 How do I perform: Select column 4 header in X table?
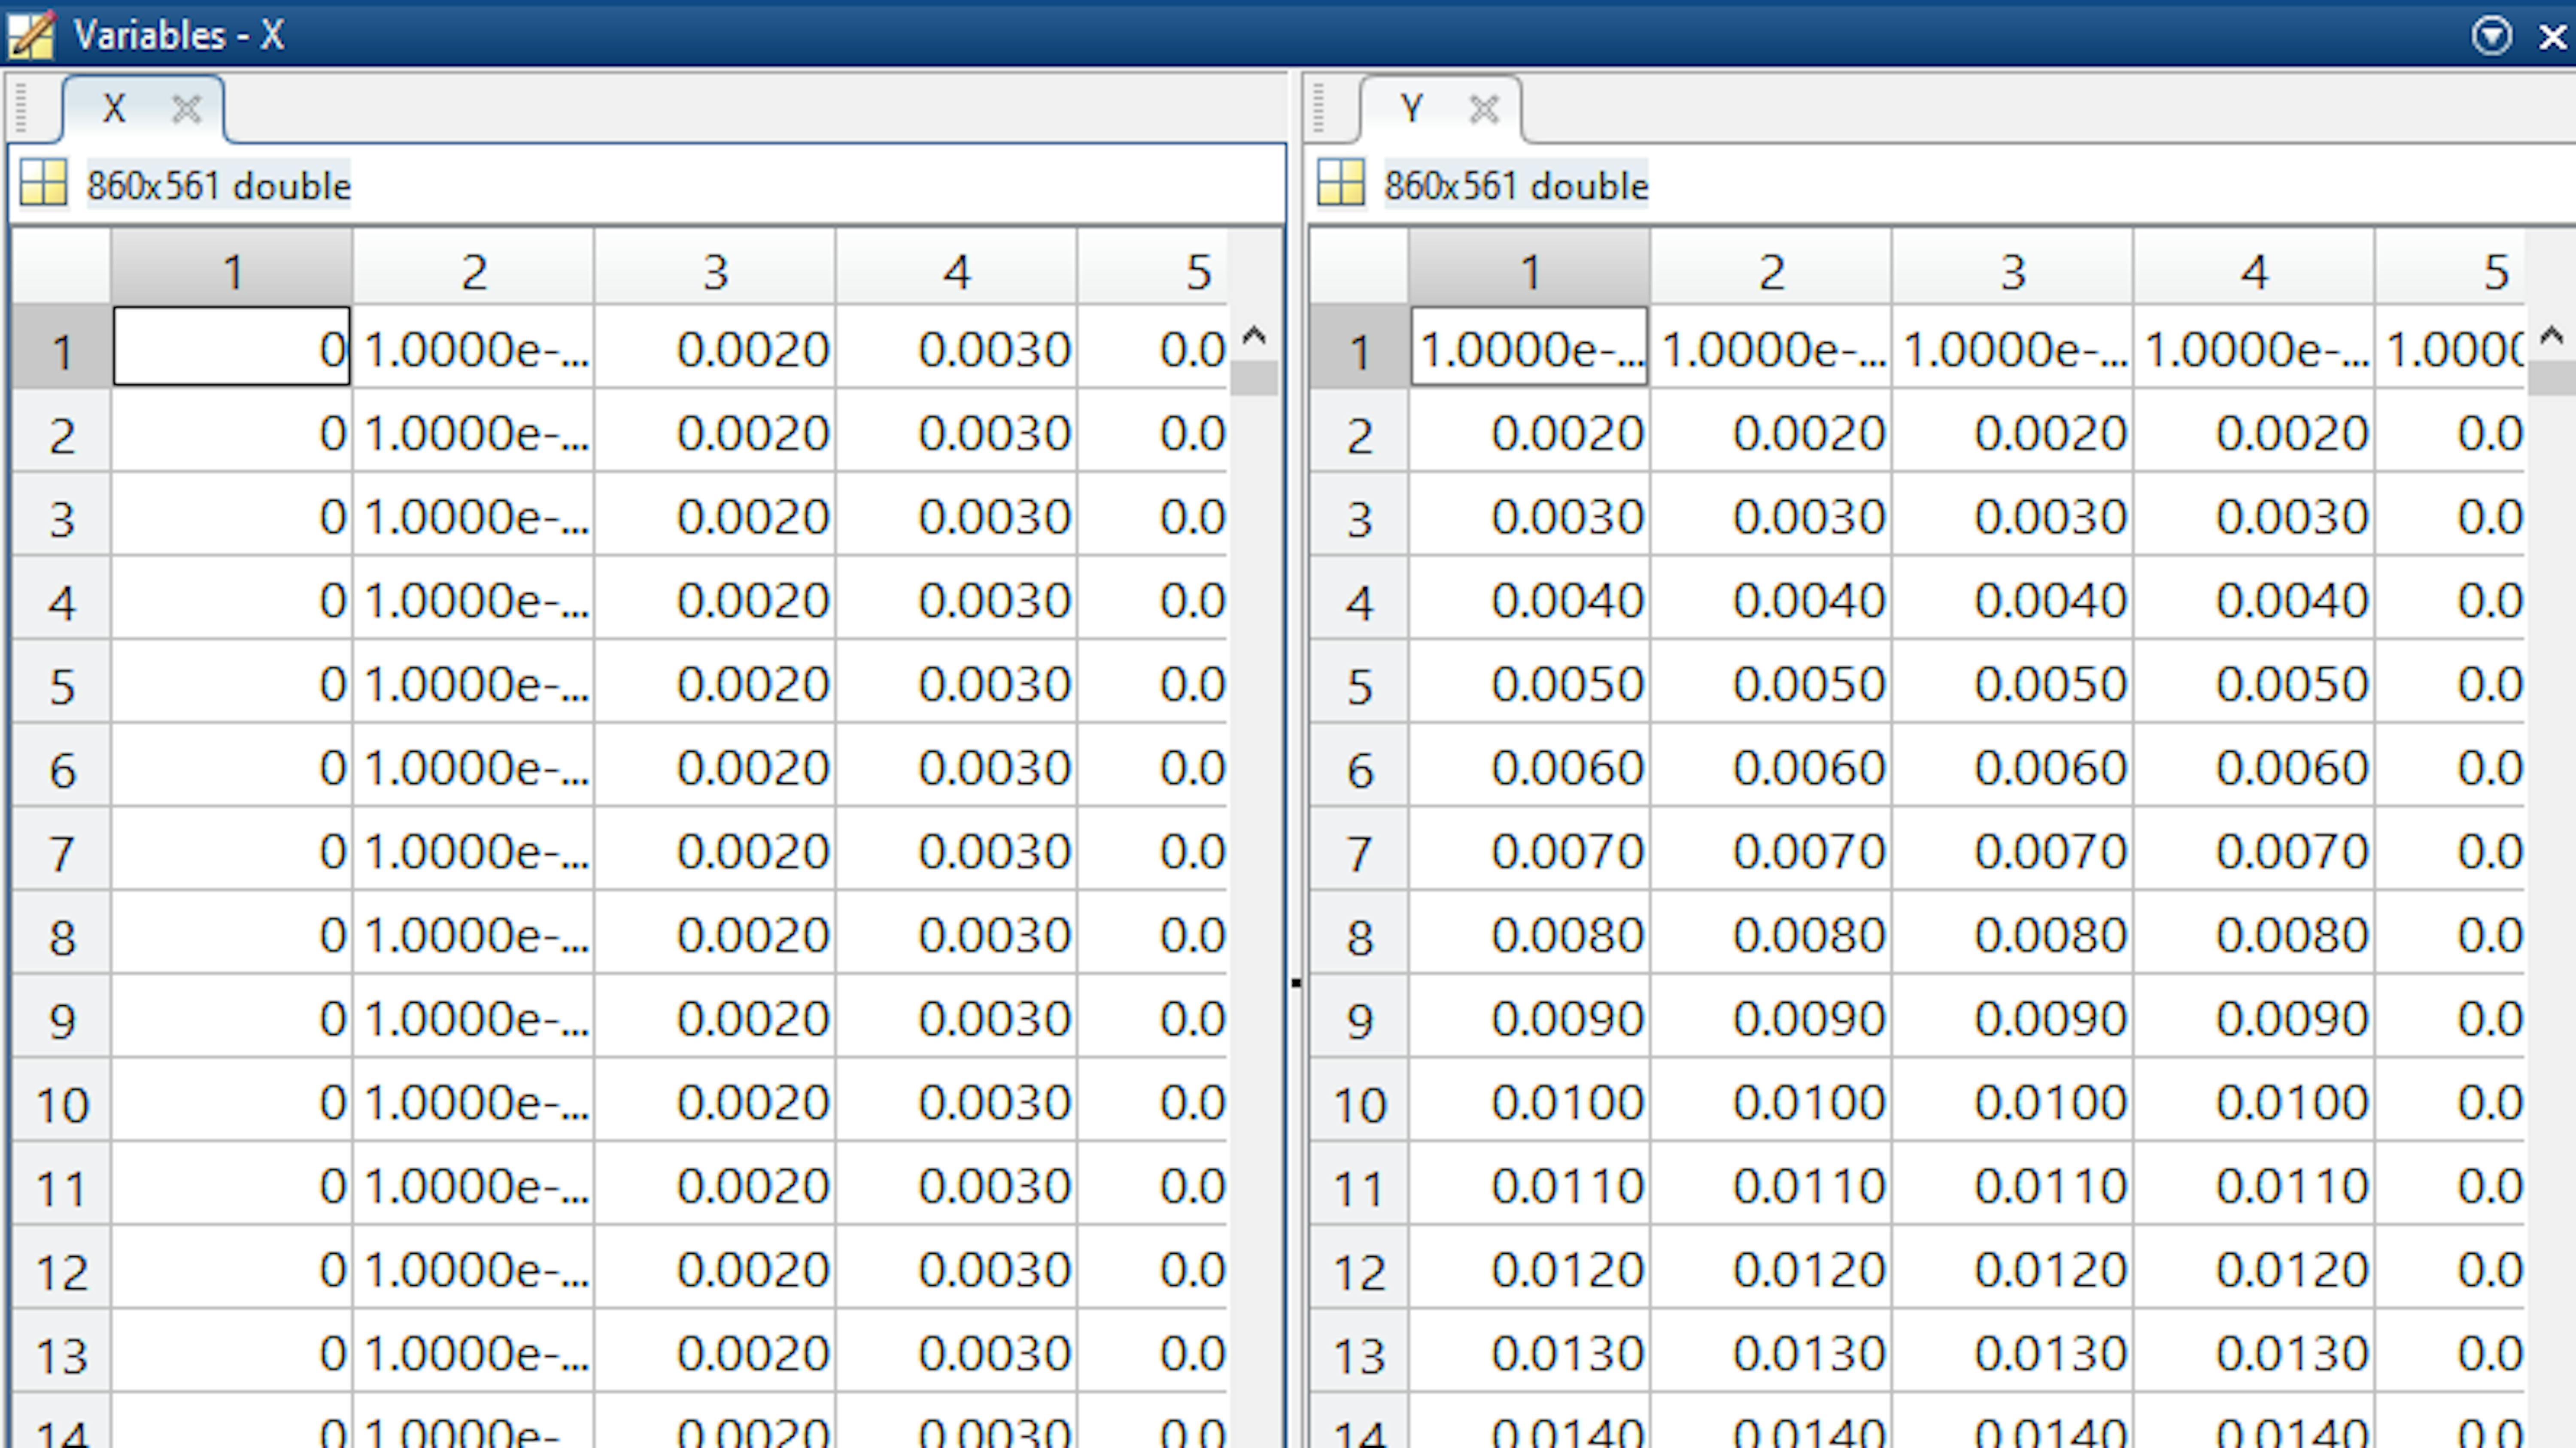click(957, 267)
